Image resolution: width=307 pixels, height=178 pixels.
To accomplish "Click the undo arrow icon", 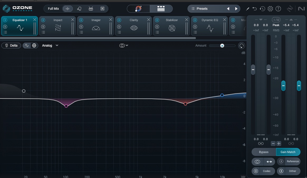I will (255, 9).
